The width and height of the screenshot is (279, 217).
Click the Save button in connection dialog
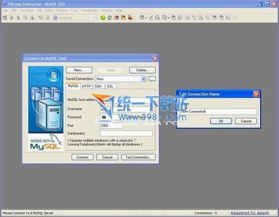110,70
